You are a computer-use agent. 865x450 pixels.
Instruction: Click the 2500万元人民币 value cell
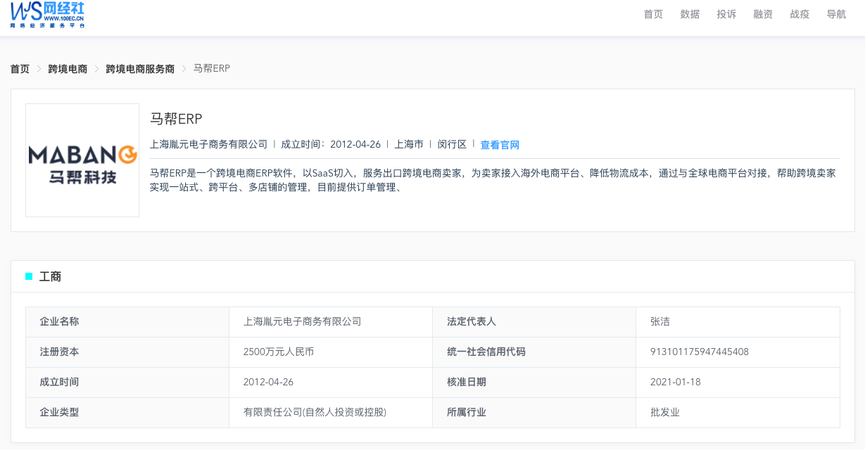coord(331,352)
